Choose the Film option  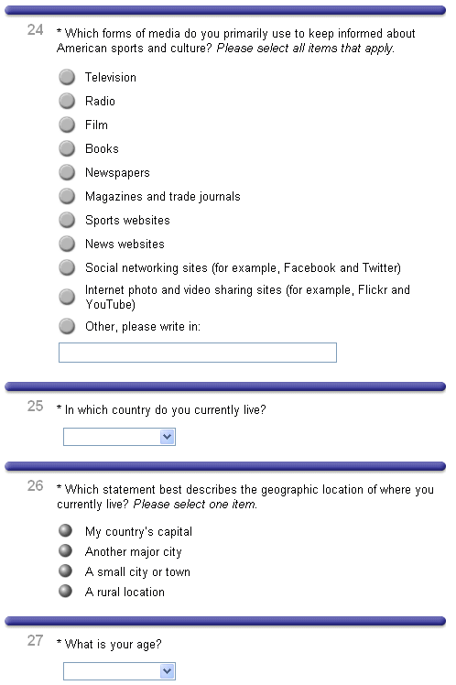67,125
